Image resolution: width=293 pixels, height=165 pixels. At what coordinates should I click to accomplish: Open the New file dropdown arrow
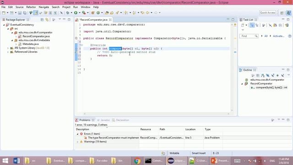(x=7, y=13)
